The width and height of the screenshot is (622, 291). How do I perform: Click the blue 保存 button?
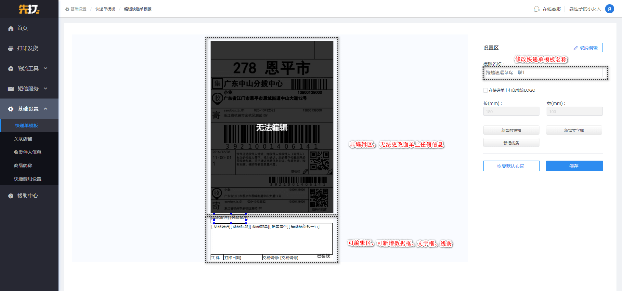574,166
